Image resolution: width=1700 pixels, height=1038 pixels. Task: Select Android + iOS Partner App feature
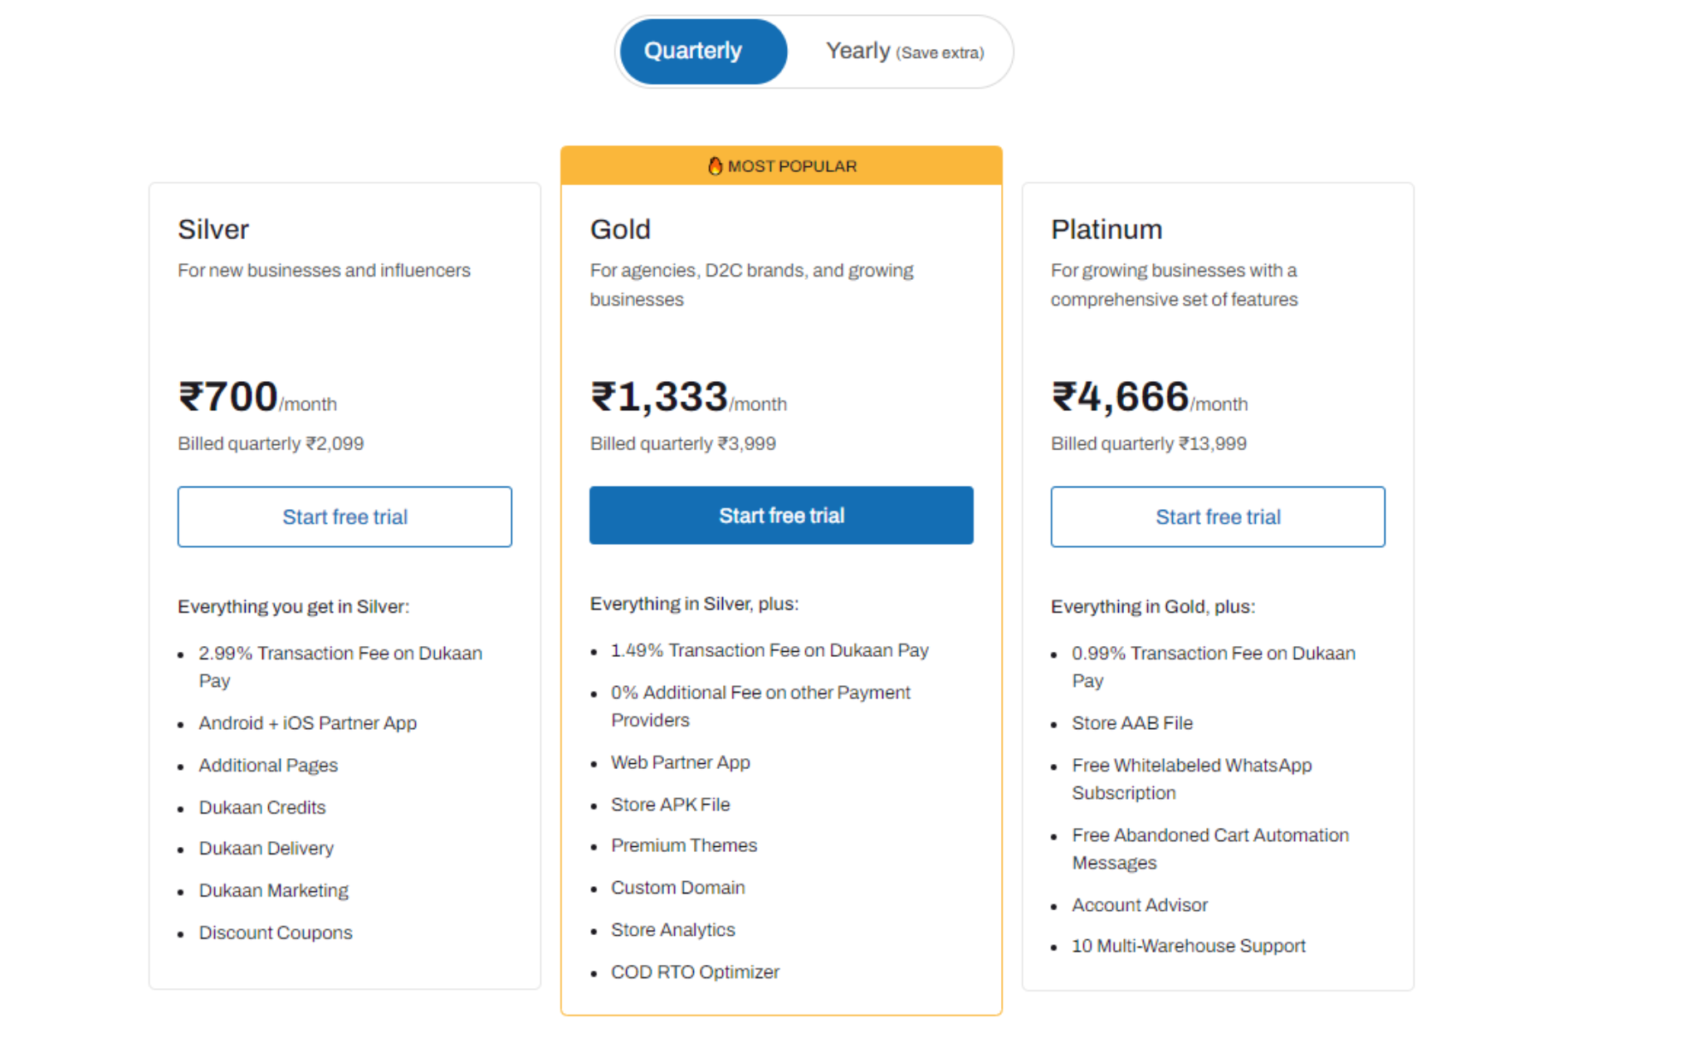pos(307,723)
